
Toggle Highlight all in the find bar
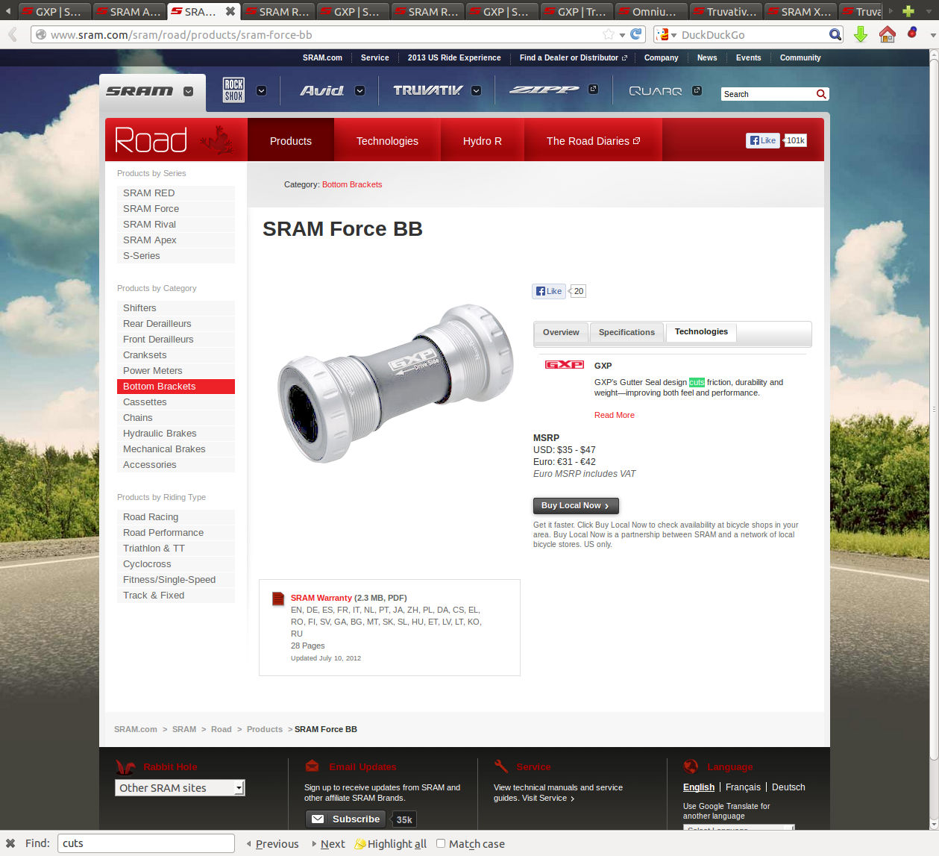[x=391, y=843]
